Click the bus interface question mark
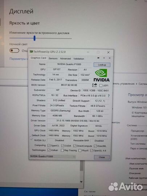Viewport: 147px width, 196px height. point(109,96)
